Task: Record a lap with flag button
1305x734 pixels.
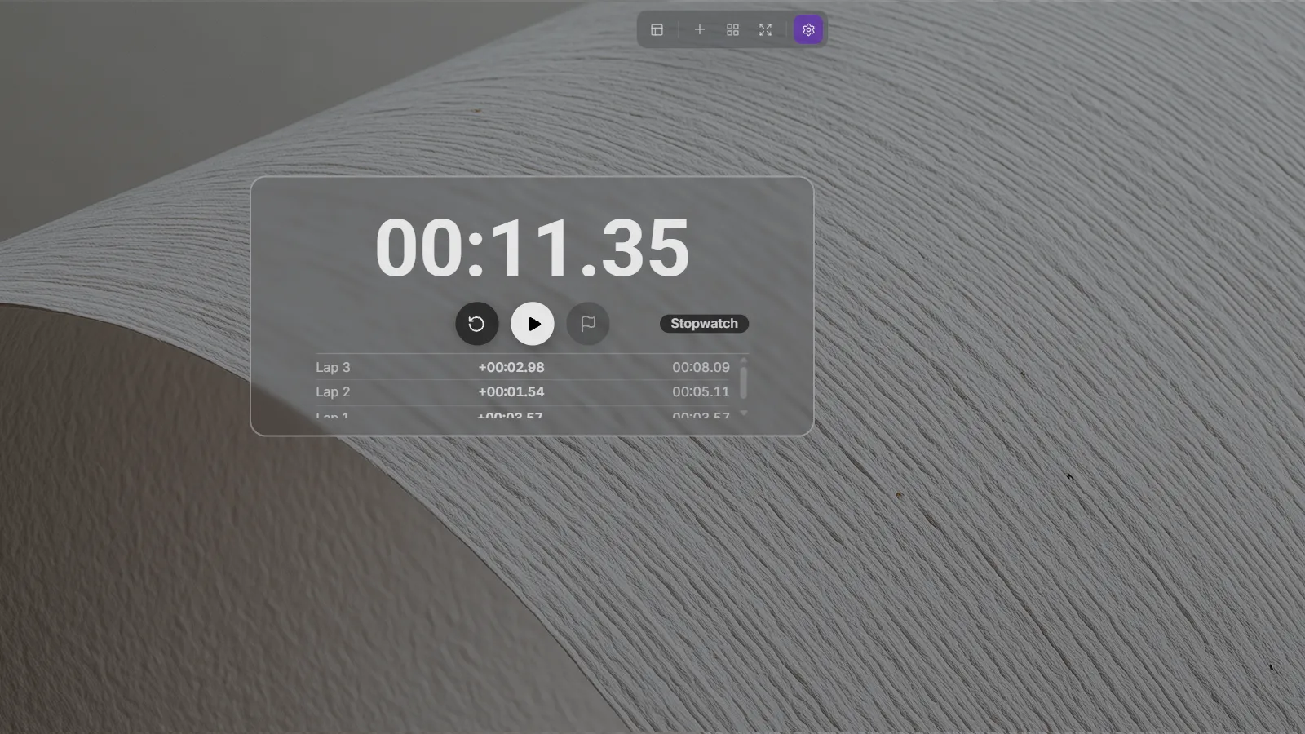Action: (x=588, y=324)
